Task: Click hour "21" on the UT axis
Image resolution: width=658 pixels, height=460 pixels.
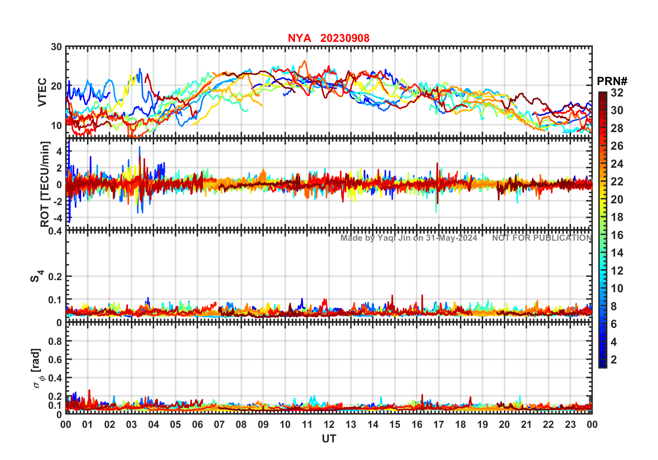Action: [x=526, y=424]
